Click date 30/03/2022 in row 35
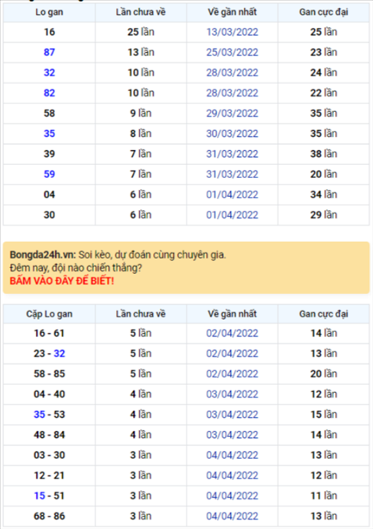373x529 pixels. coord(232,134)
